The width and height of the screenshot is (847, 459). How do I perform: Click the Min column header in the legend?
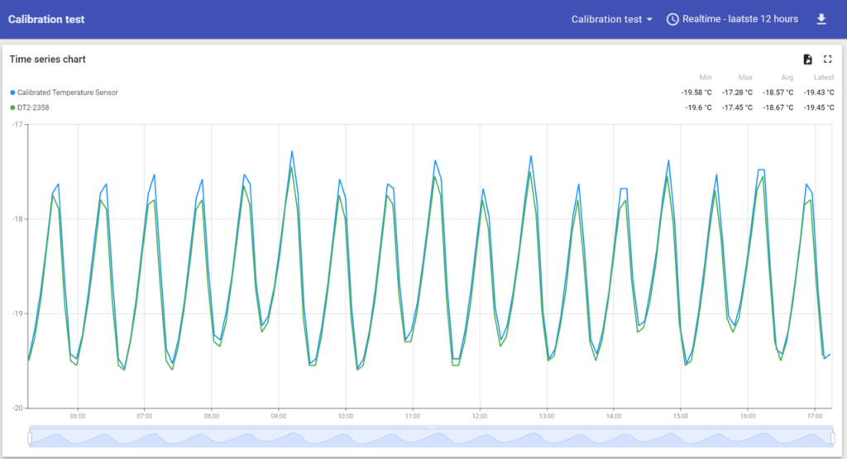[705, 78]
